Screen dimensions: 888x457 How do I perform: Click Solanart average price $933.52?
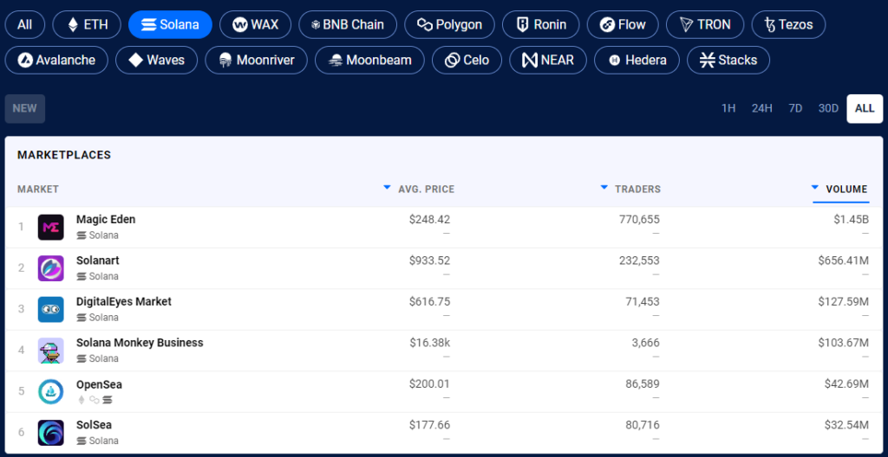(430, 261)
